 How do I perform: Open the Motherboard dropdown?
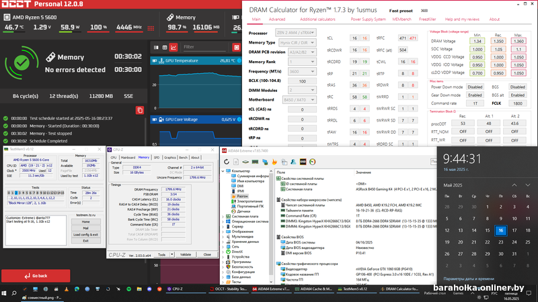pyautogui.click(x=299, y=99)
